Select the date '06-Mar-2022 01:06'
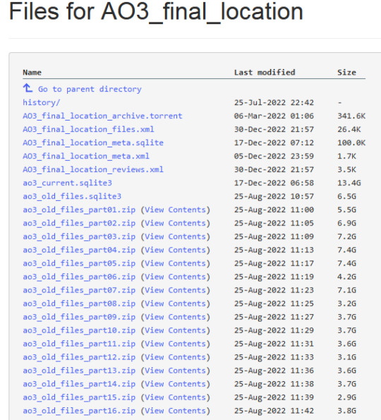Viewport: 381px width, 420px height. (274, 116)
